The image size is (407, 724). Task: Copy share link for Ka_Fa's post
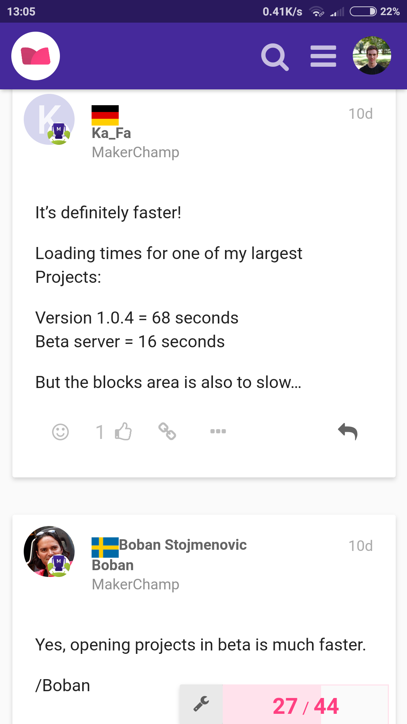point(167,431)
